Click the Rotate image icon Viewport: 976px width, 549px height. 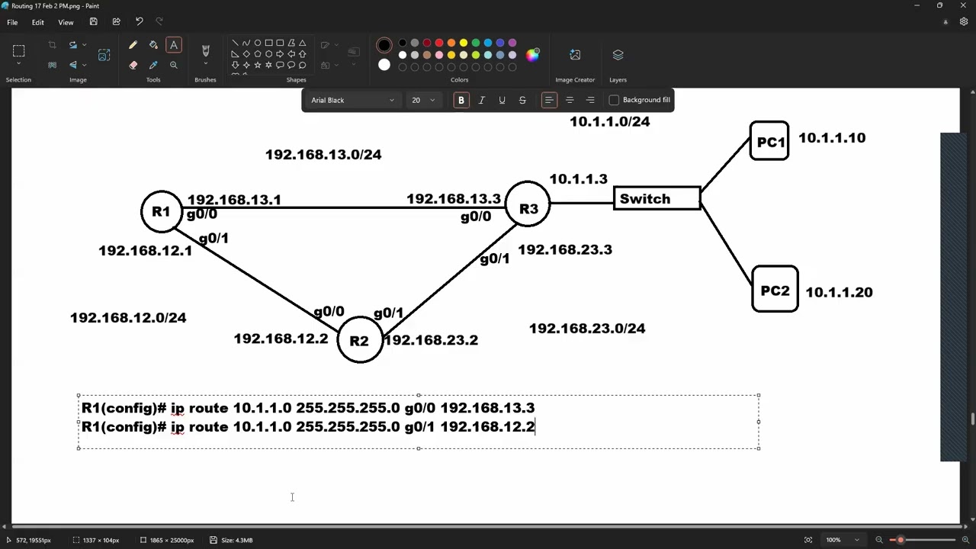72,46
